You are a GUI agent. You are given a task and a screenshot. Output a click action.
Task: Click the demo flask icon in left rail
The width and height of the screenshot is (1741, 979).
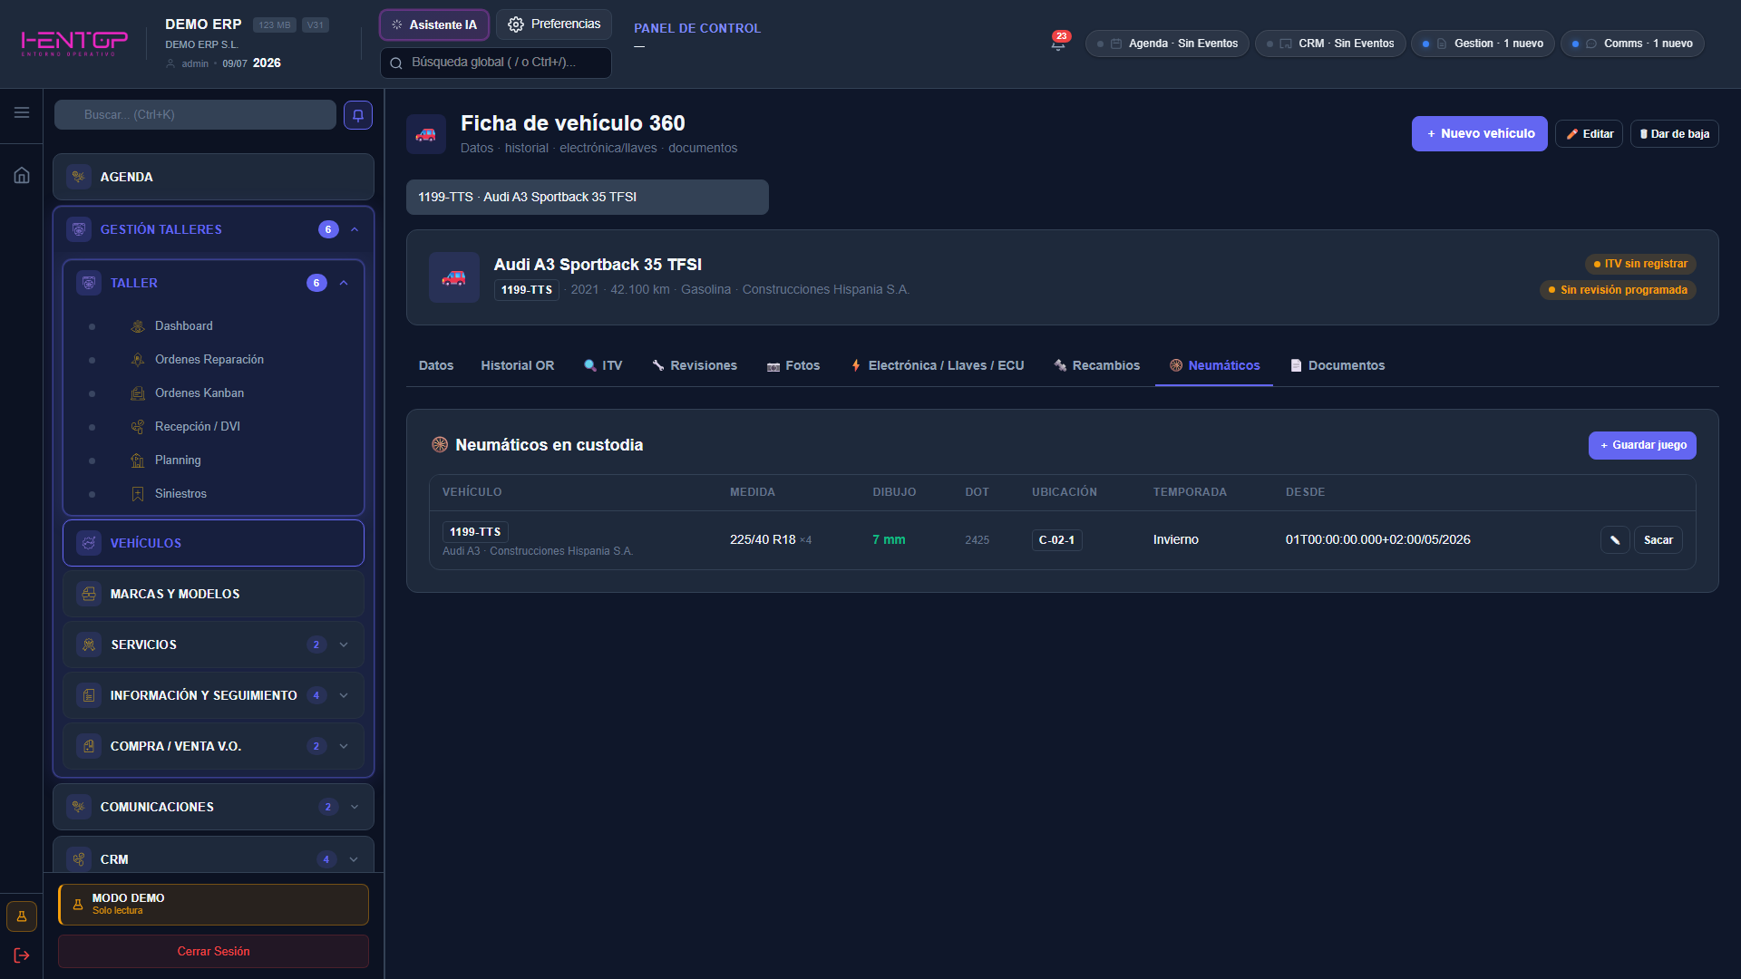pyautogui.click(x=22, y=916)
